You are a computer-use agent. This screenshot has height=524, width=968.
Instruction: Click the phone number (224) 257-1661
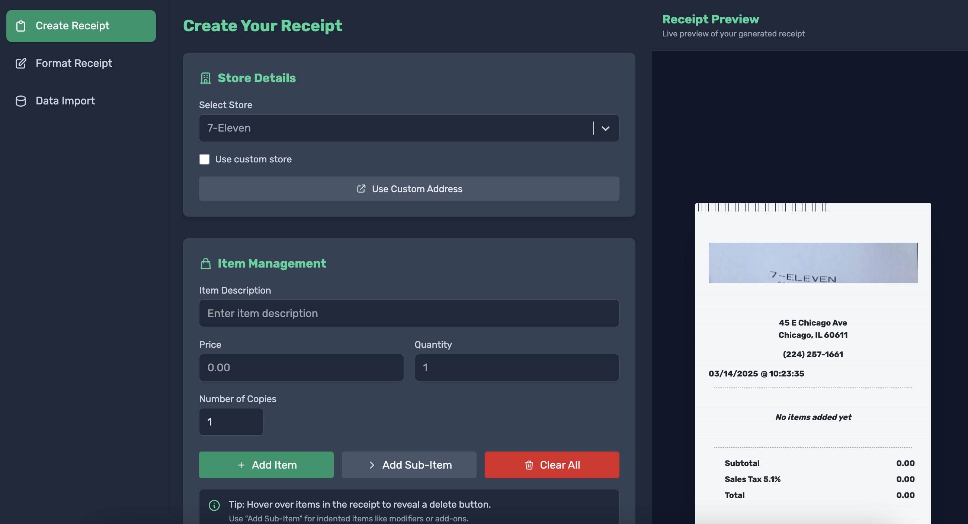(x=813, y=354)
